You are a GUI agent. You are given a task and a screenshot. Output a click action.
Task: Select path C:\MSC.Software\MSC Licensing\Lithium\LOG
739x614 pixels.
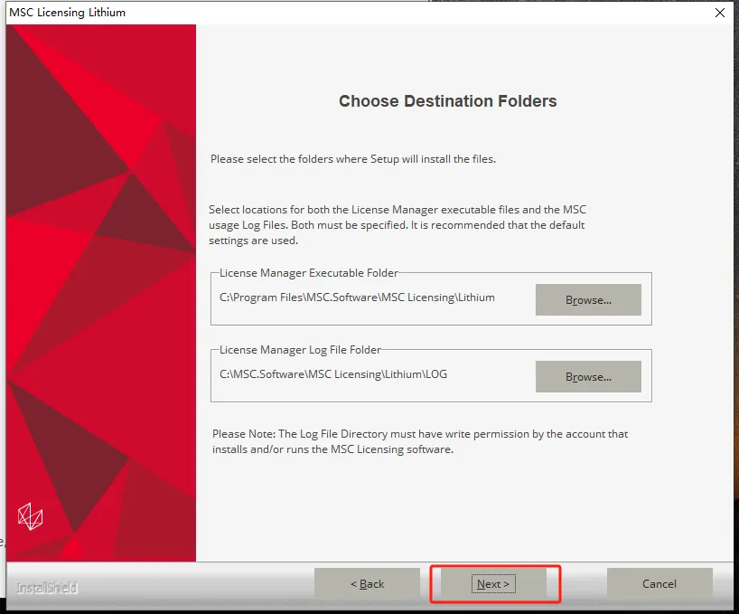pyautogui.click(x=333, y=374)
